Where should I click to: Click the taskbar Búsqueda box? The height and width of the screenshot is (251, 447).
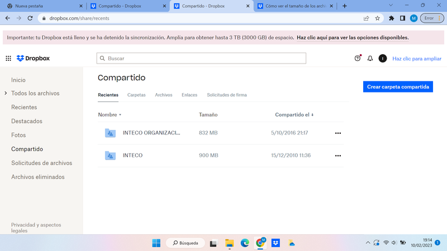(x=186, y=243)
